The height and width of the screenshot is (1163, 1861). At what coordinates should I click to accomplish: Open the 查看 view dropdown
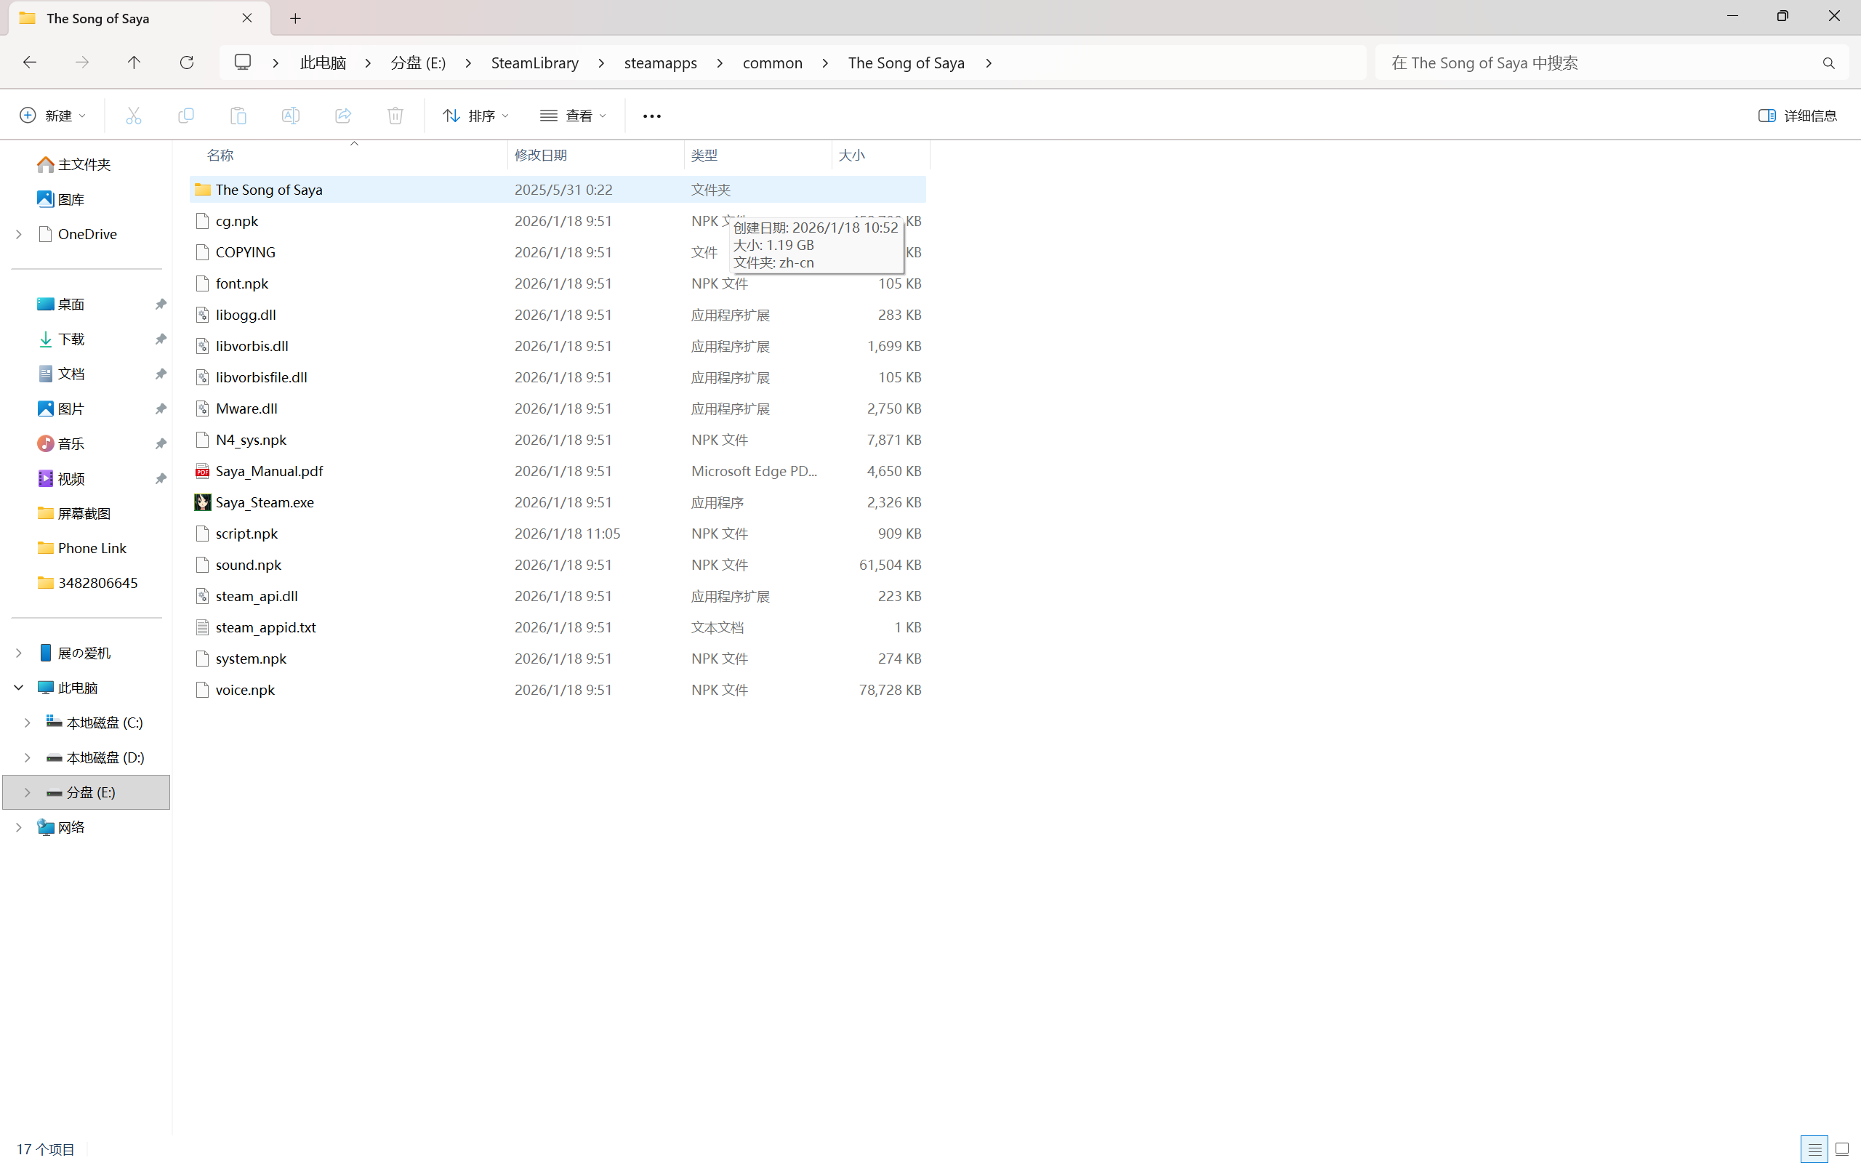(573, 116)
